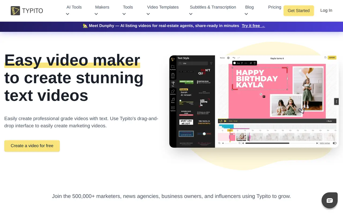The width and height of the screenshot is (343, 214).
Task: Click the Log In link
Action: click(326, 10)
